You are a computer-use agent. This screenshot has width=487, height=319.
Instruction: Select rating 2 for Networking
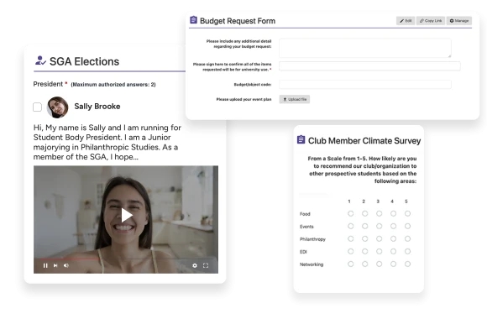tap(365, 264)
